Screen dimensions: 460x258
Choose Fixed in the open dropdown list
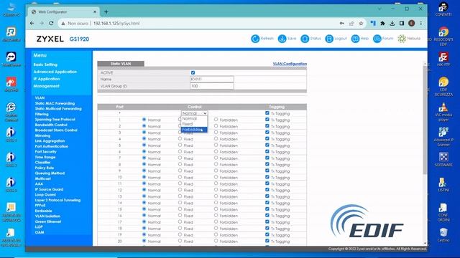[194, 124]
